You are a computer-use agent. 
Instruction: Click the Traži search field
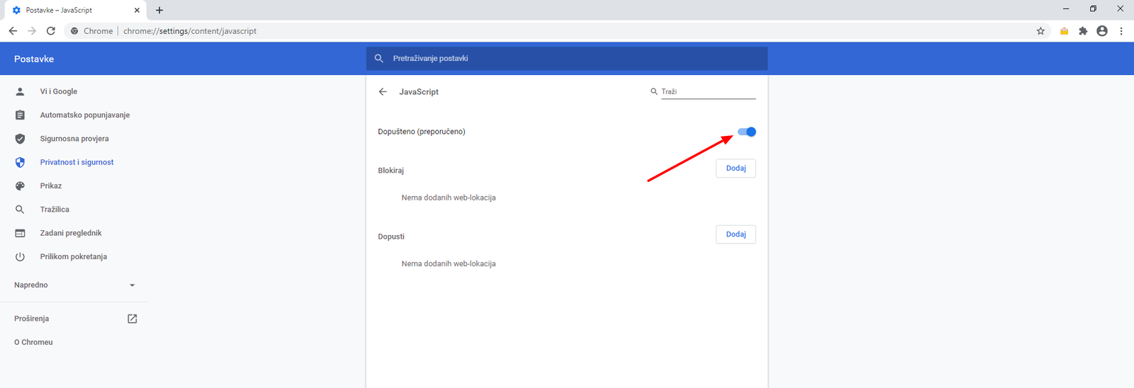point(707,92)
